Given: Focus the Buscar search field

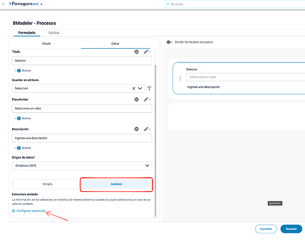Looking at the screenshot, I should [x=235, y=4].
